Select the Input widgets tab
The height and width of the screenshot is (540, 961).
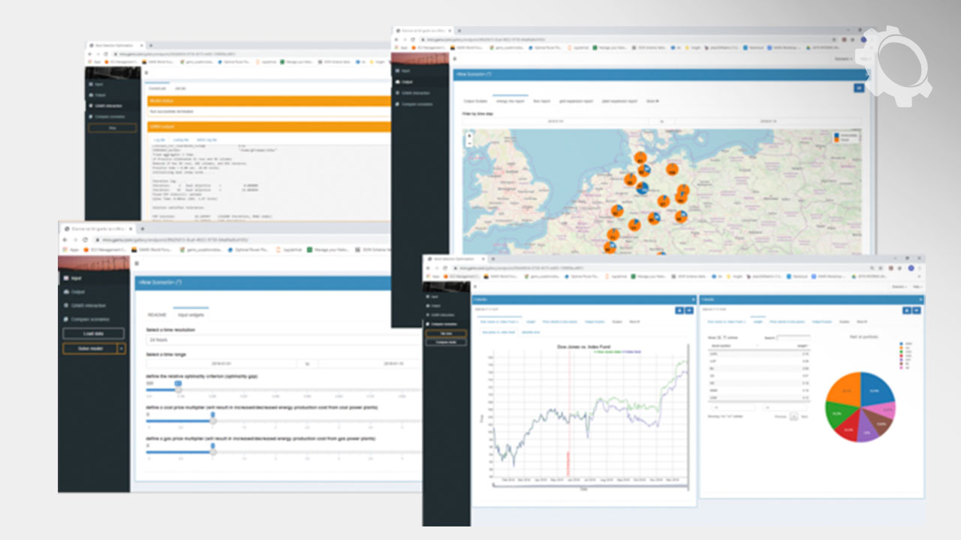point(191,315)
